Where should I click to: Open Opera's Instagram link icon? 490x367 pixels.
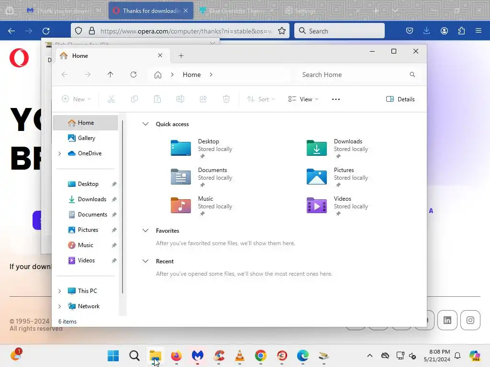[470, 320]
